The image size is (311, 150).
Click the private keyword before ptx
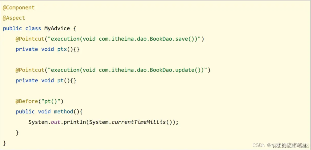click(x=27, y=49)
